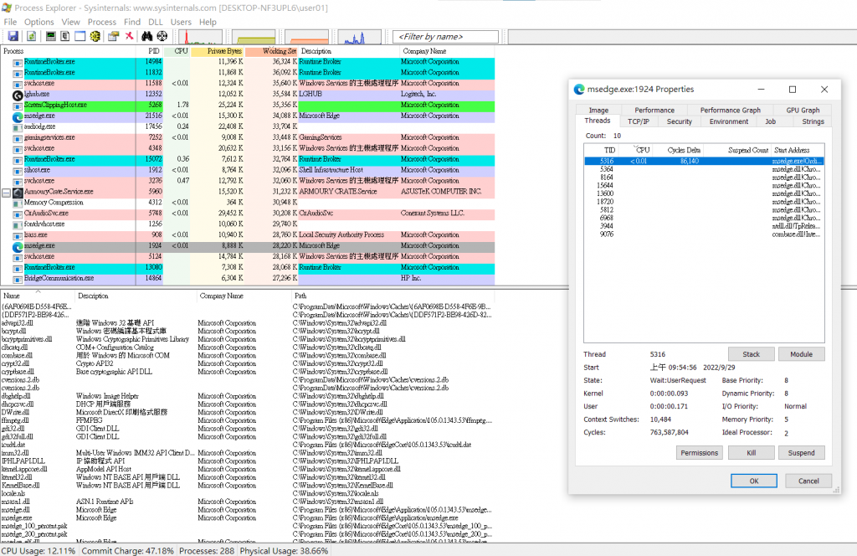857x556 pixels.
Task: Switch to the Security tab
Action: coord(680,121)
